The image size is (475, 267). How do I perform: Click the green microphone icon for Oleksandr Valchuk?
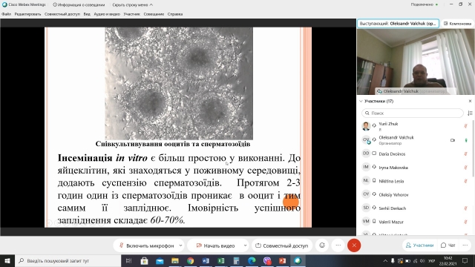[466, 140]
